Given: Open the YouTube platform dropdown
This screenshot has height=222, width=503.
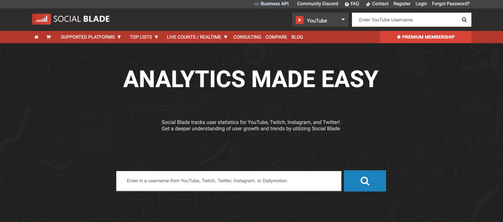Looking at the screenshot, I should point(343,20).
